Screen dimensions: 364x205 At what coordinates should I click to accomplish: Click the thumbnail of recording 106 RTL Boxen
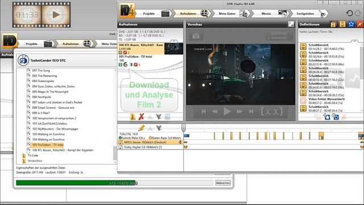pyautogui.click(x=173, y=48)
